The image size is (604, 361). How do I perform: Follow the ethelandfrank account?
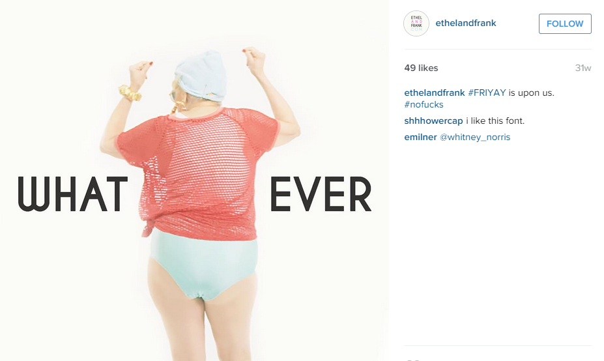coord(565,23)
